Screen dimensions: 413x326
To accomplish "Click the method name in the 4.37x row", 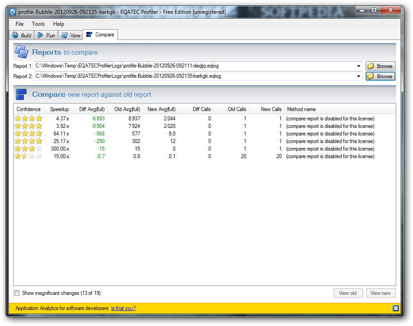I will point(330,119).
